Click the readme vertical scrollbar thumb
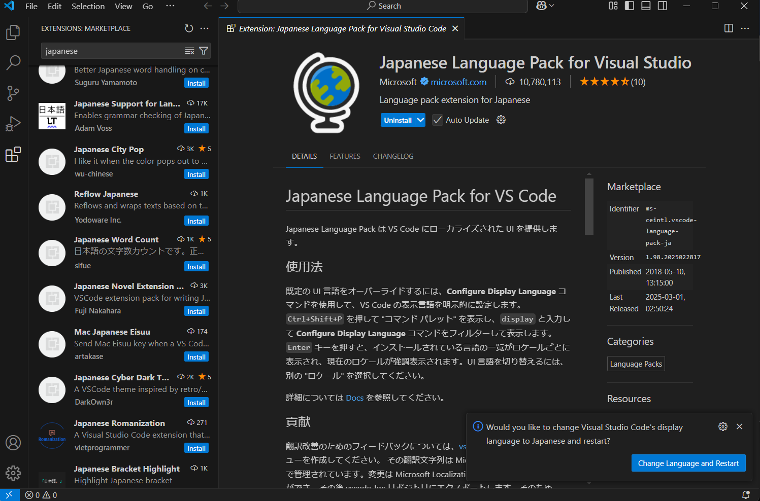Viewport: 760px width, 501px height. (589, 206)
